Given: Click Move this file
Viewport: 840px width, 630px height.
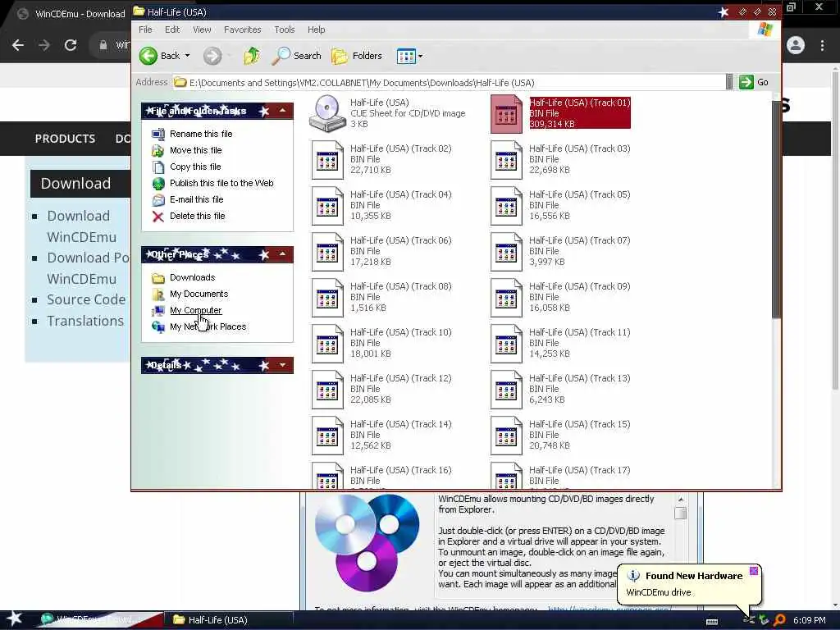Looking at the screenshot, I should click(195, 151).
